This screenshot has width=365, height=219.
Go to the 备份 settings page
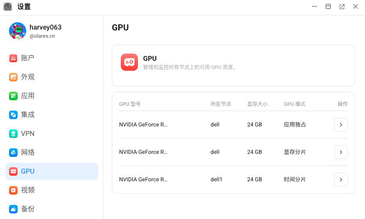click(x=52, y=209)
